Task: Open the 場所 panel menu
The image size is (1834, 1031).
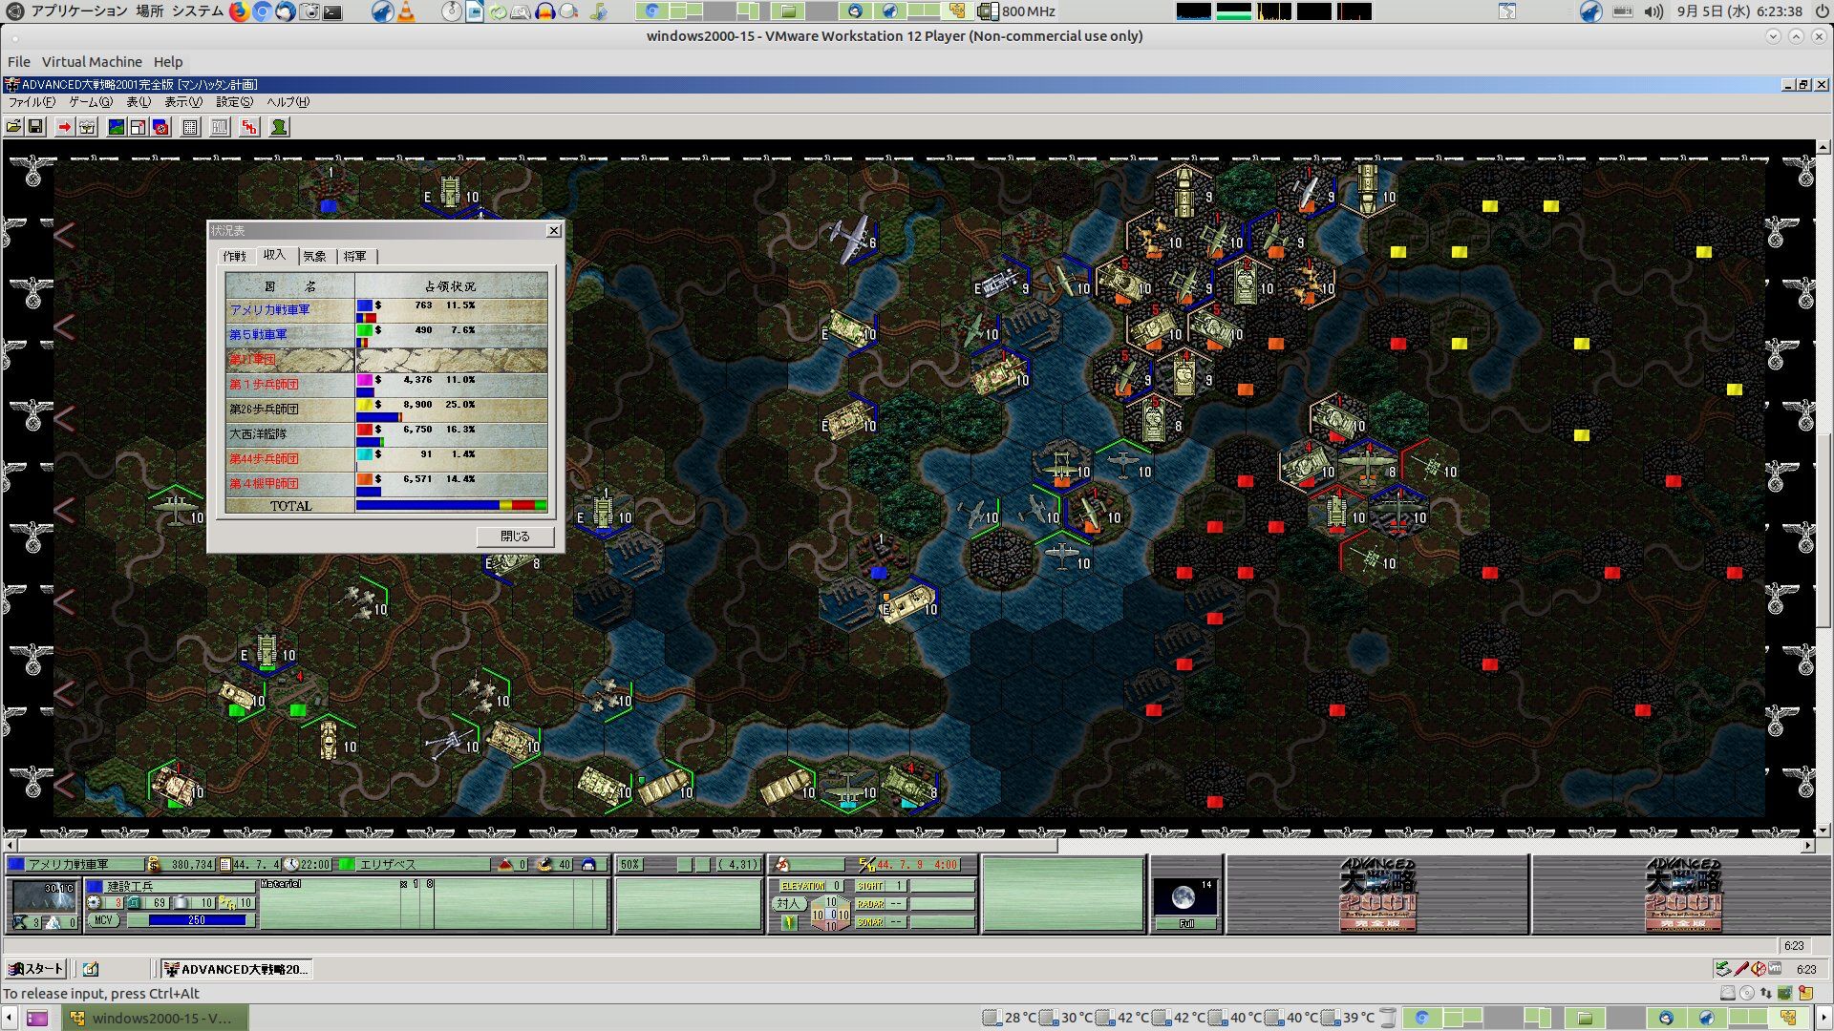Action: pyautogui.click(x=149, y=11)
